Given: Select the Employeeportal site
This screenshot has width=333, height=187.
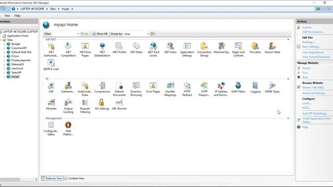Looking at the screenshot, I should pos(21,60).
